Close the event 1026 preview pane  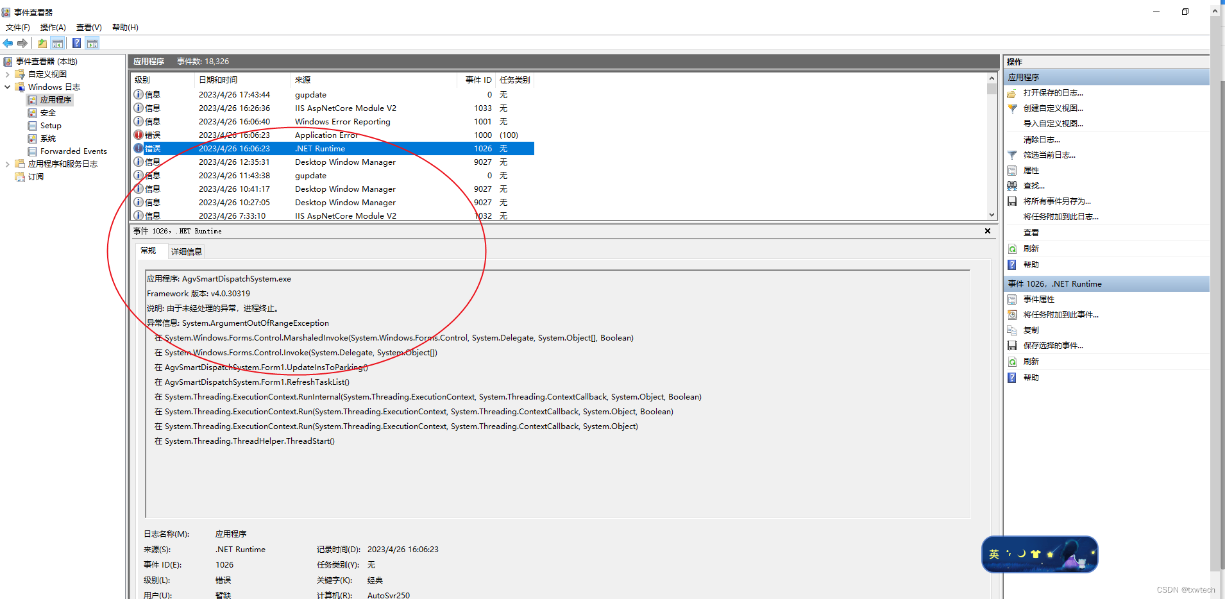(x=988, y=231)
